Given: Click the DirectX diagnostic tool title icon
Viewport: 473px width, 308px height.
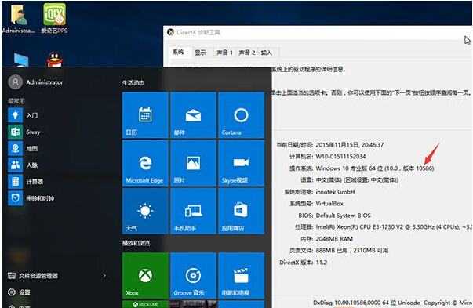Looking at the screenshot, I should coord(171,32).
